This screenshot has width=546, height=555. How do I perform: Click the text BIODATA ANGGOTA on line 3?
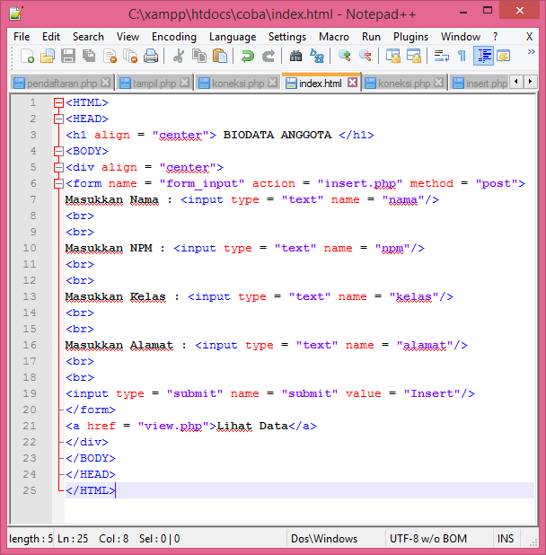pyautogui.click(x=277, y=135)
